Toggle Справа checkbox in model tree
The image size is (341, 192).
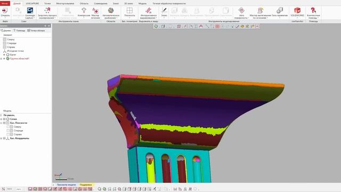(8, 134)
